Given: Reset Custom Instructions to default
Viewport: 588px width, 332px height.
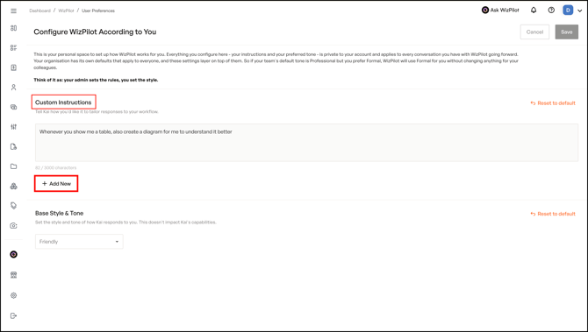Looking at the screenshot, I should (x=553, y=103).
